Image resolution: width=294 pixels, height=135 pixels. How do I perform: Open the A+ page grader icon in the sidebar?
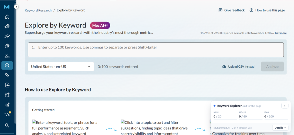pos(7,85)
